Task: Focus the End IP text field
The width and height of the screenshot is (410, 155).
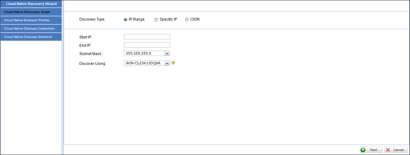Action: click(147, 45)
